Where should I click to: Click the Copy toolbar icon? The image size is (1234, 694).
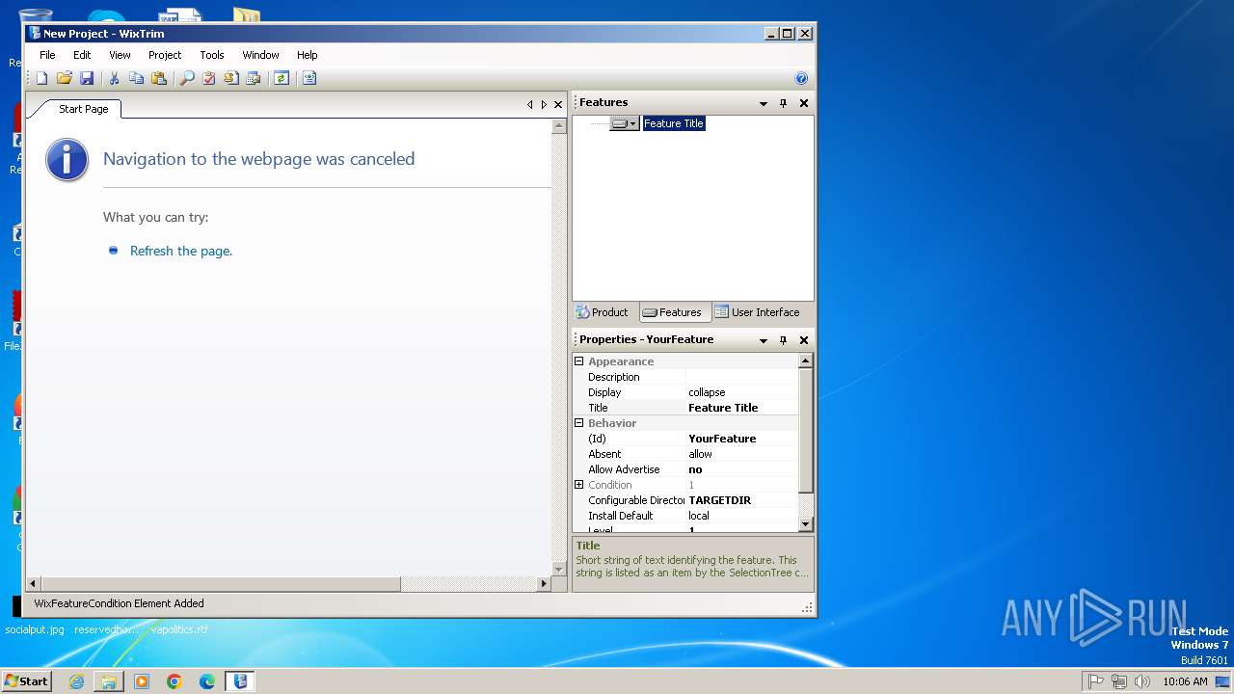pos(136,78)
